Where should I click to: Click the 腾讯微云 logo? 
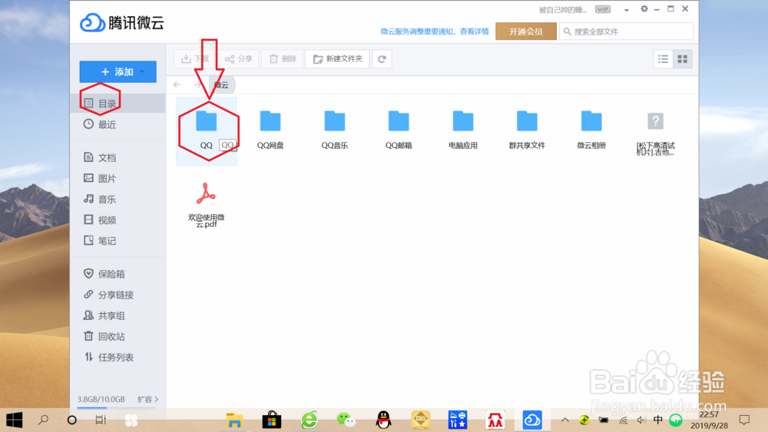coord(122,22)
